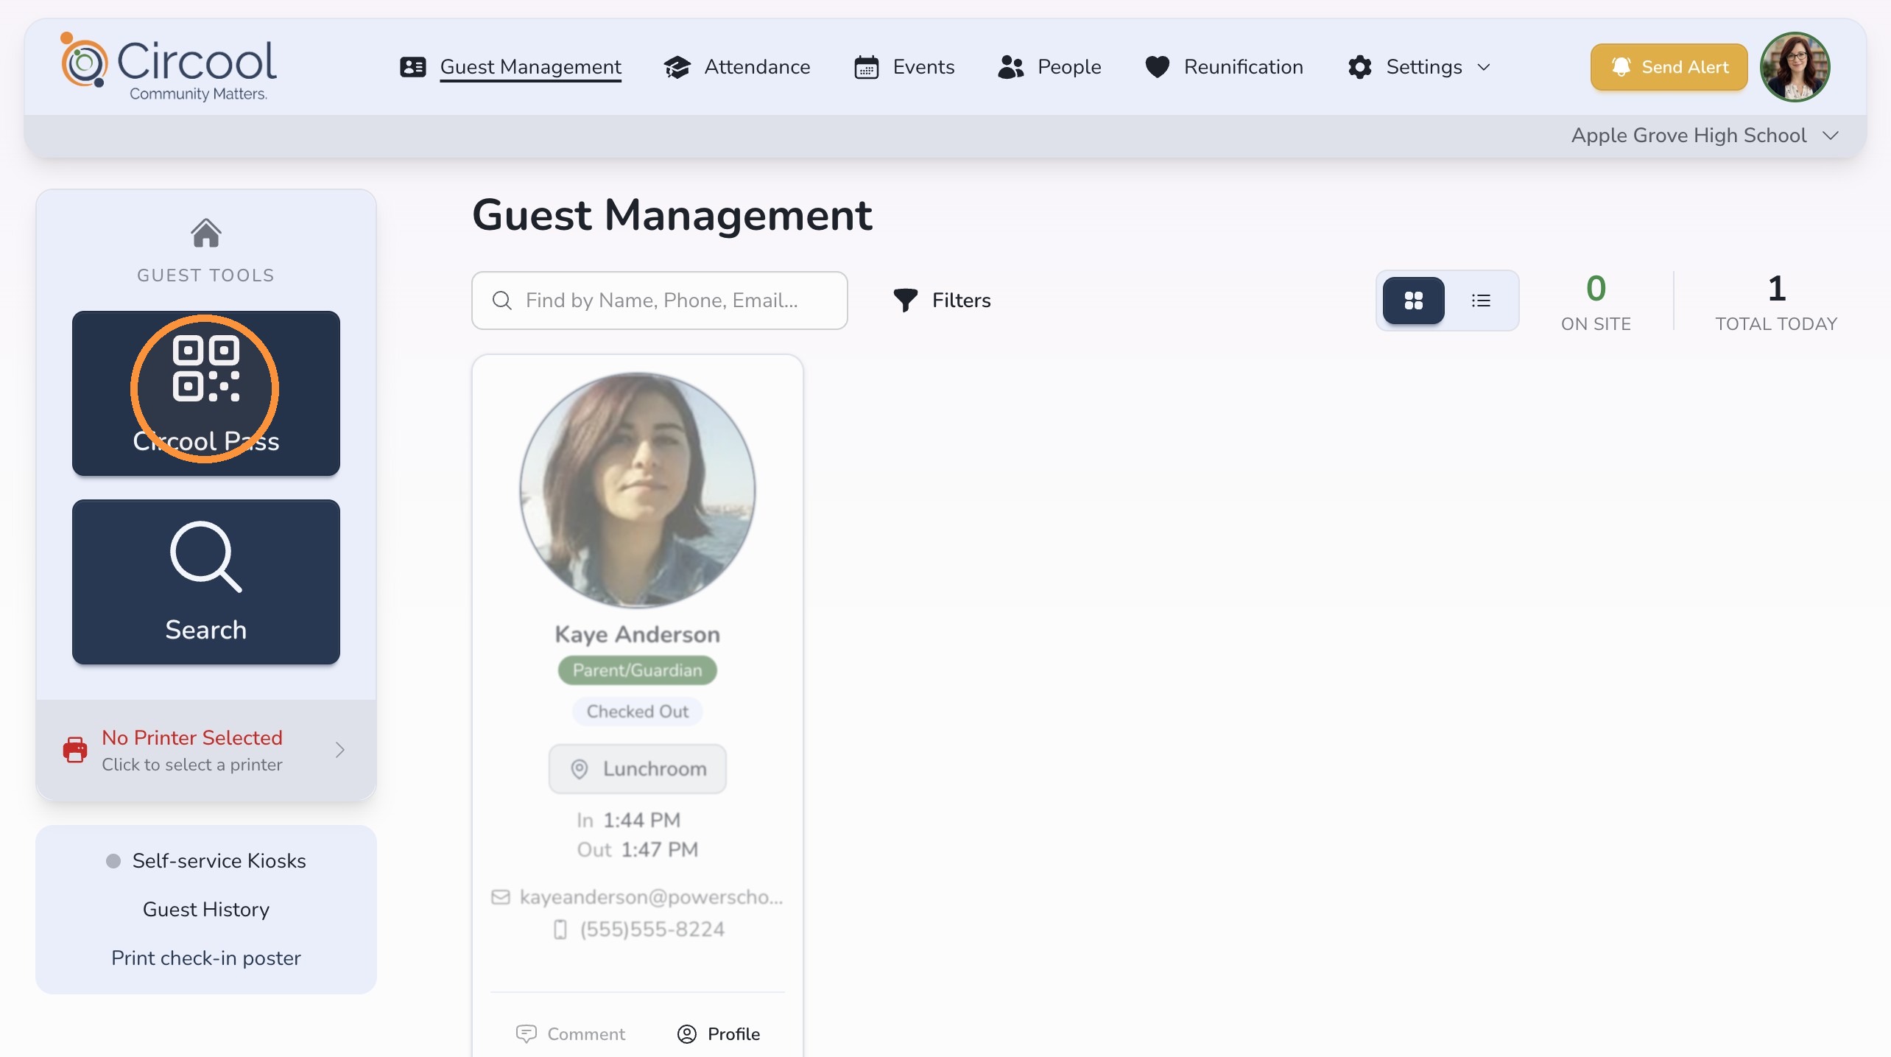Open Kaye Anderson's photo
This screenshot has height=1057, width=1891.
638,491
